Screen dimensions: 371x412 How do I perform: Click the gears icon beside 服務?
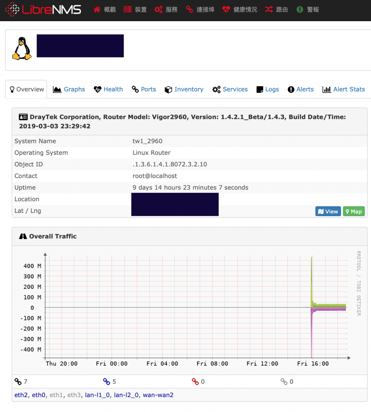(159, 9)
